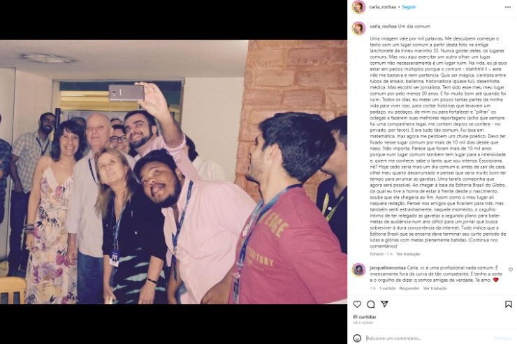
Task: Open comments via the speech bubble icon
Action: coord(370,304)
